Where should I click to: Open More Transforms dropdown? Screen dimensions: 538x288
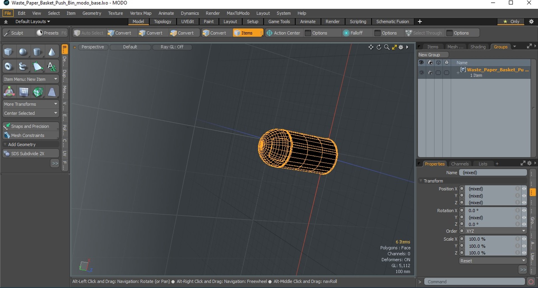click(x=31, y=104)
